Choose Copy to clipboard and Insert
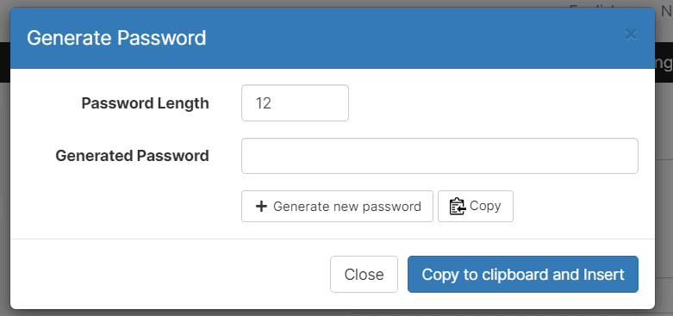The width and height of the screenshot is (673, 316). (523, 275)
